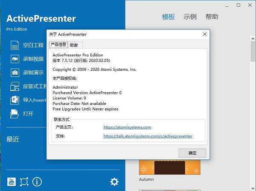This screenshot has width=256, height=191.
Task: Open the 示例 samples tab
Action: [x=190, y=17]
